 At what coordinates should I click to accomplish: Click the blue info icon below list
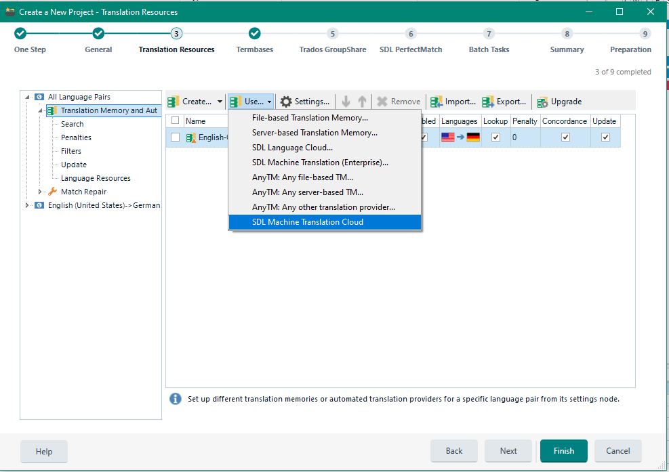pos(176,399)
